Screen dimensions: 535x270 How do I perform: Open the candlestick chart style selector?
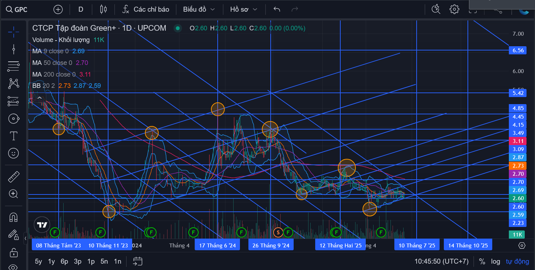tap(103, 10)
